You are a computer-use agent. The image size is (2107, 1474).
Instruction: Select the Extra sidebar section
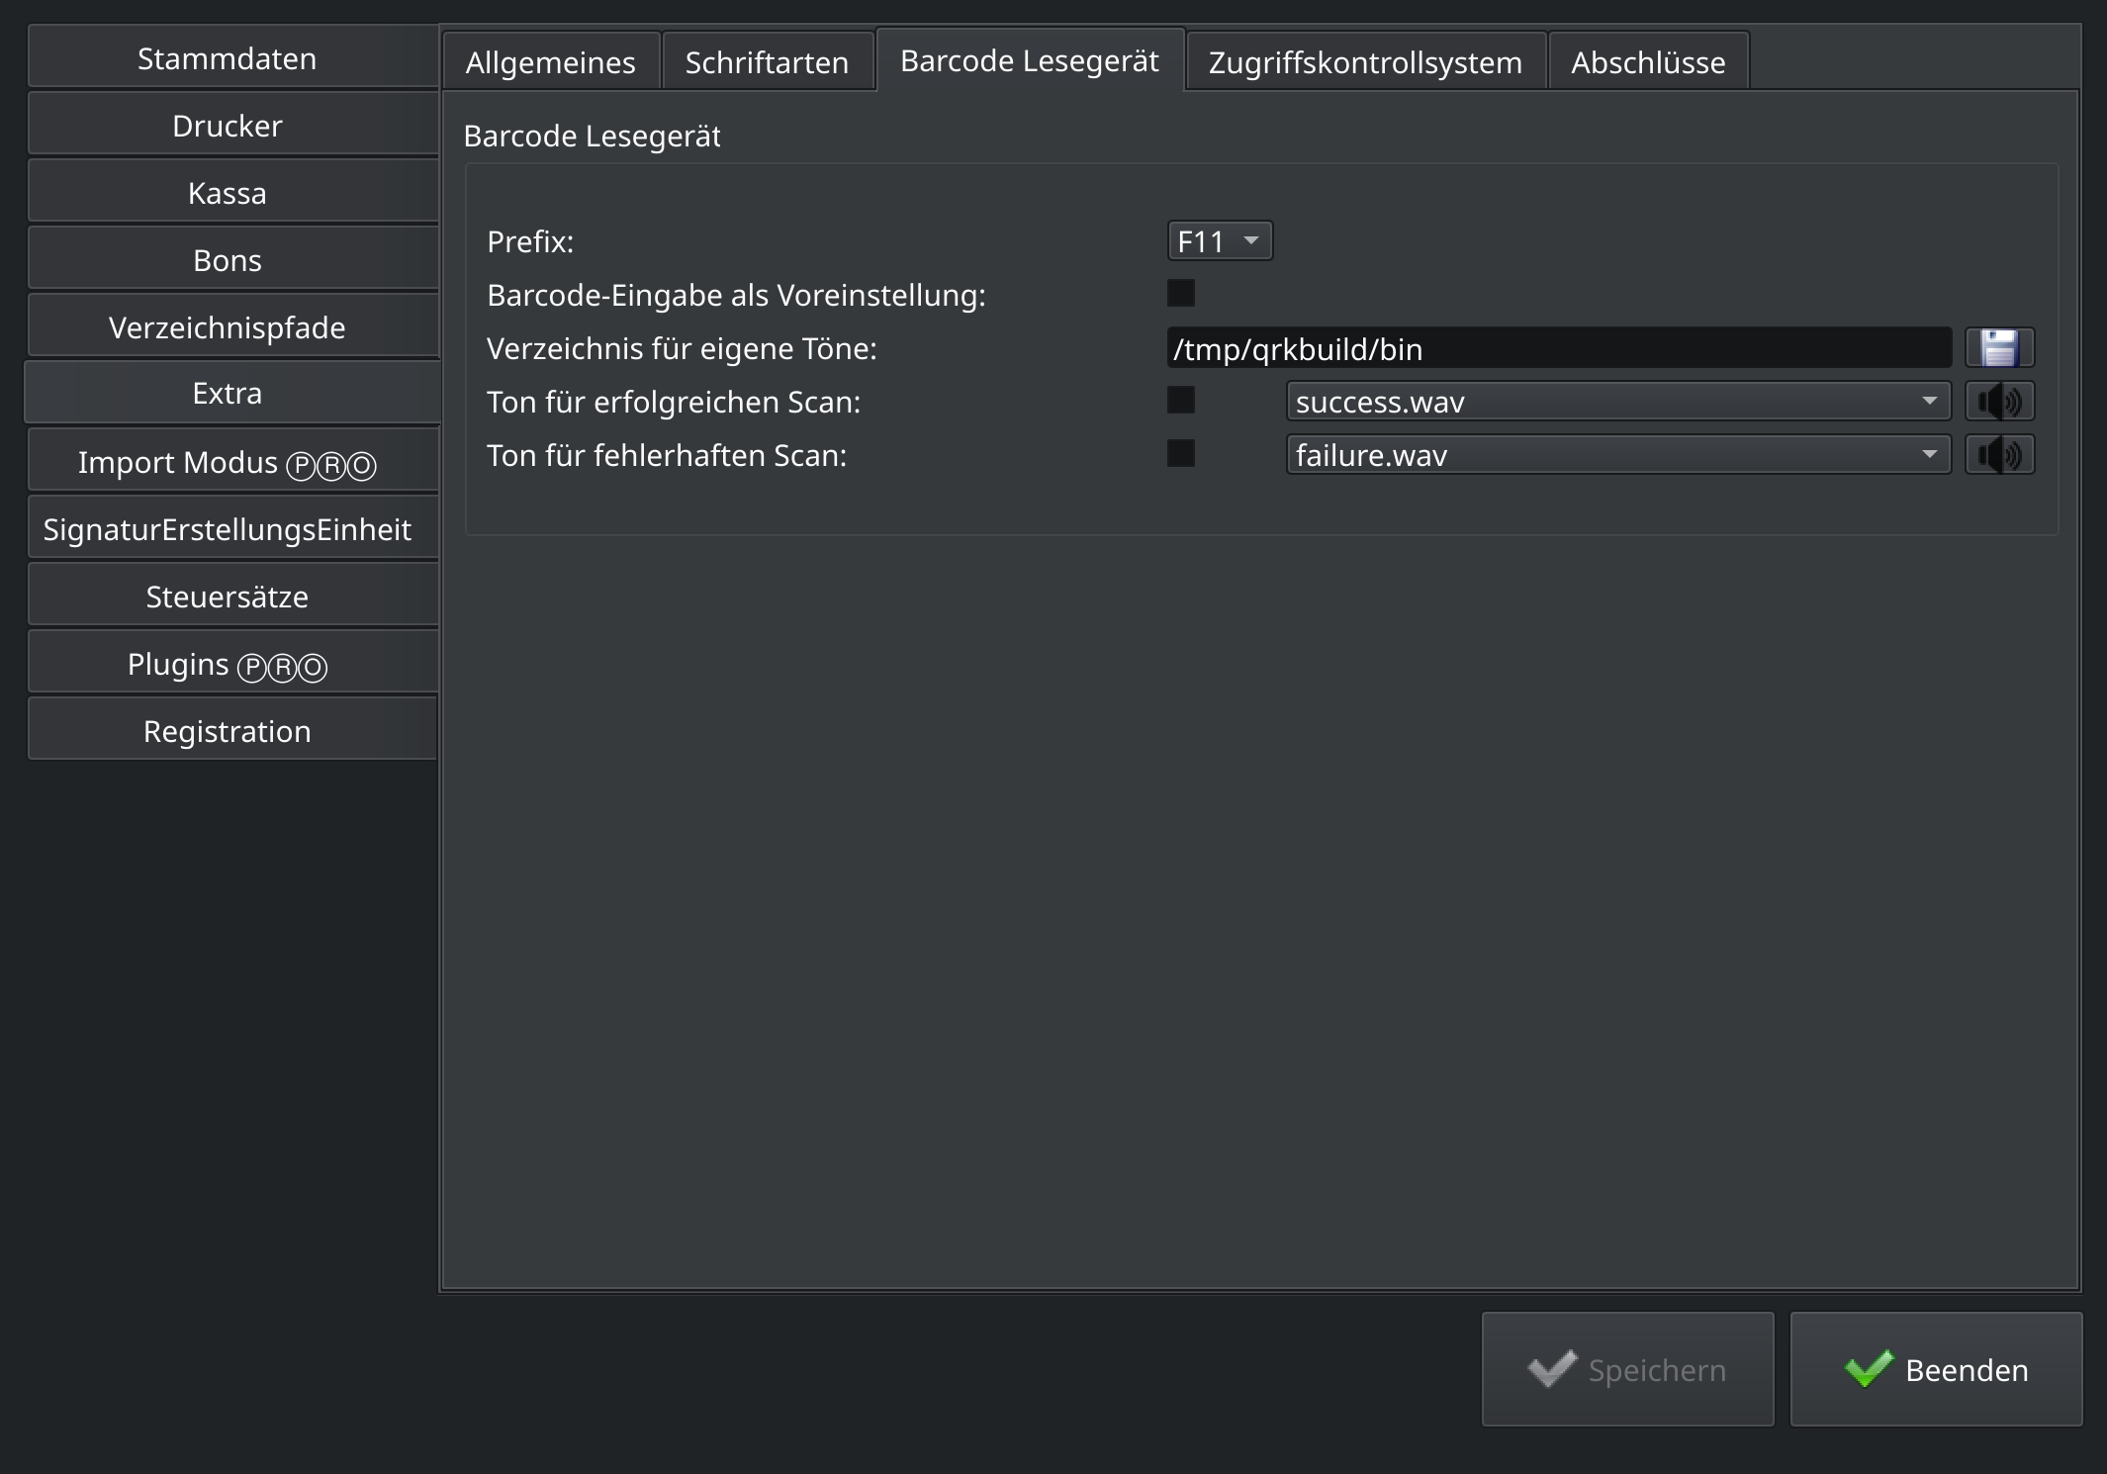coord(232,393)
